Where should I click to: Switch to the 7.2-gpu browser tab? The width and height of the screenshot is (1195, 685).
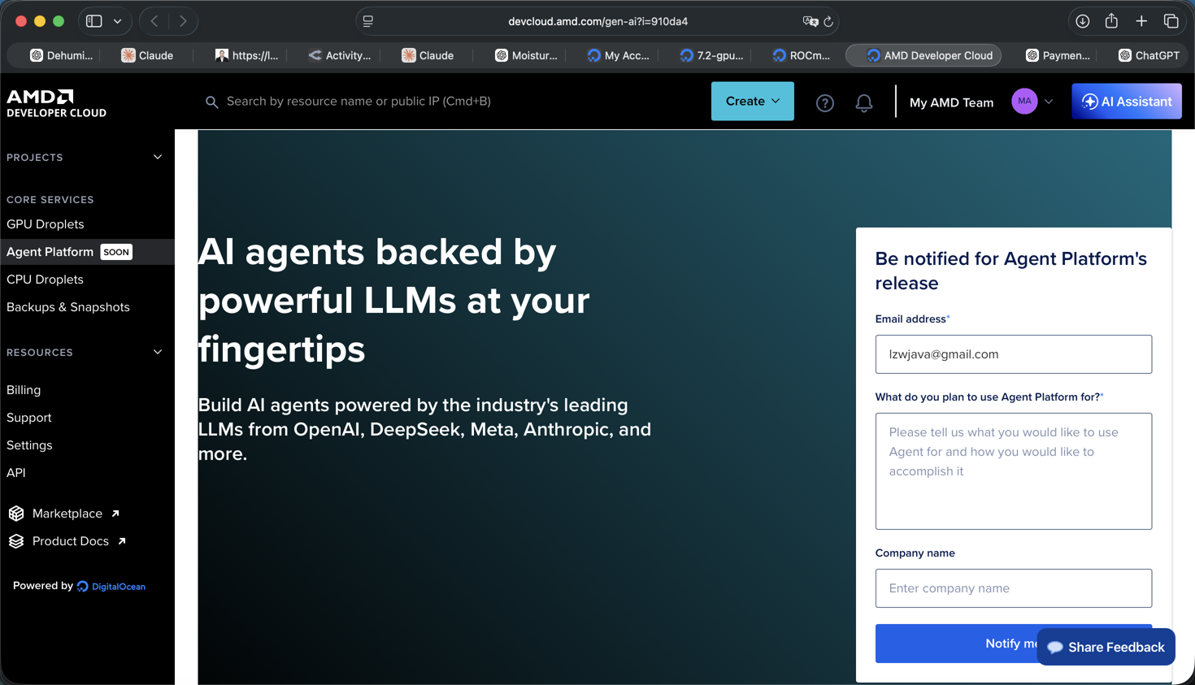pyautogui.click(x=711, y=55)
